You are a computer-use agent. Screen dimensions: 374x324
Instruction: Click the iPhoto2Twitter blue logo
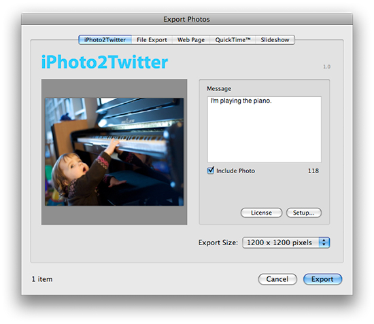tap(105, 62)
